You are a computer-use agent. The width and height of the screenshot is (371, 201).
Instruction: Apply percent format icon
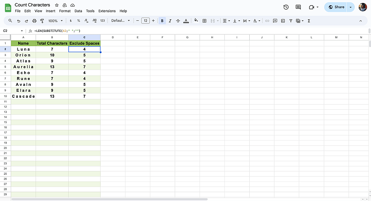click(79, 21)
